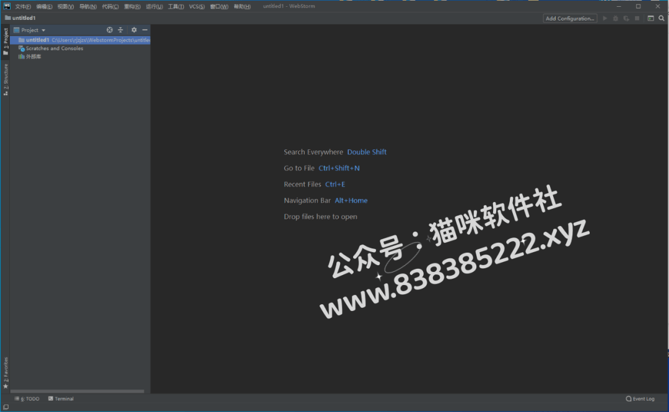669x412 pixels.
Task: Collapse all in Project panel
Action: (x=120, y=30)
